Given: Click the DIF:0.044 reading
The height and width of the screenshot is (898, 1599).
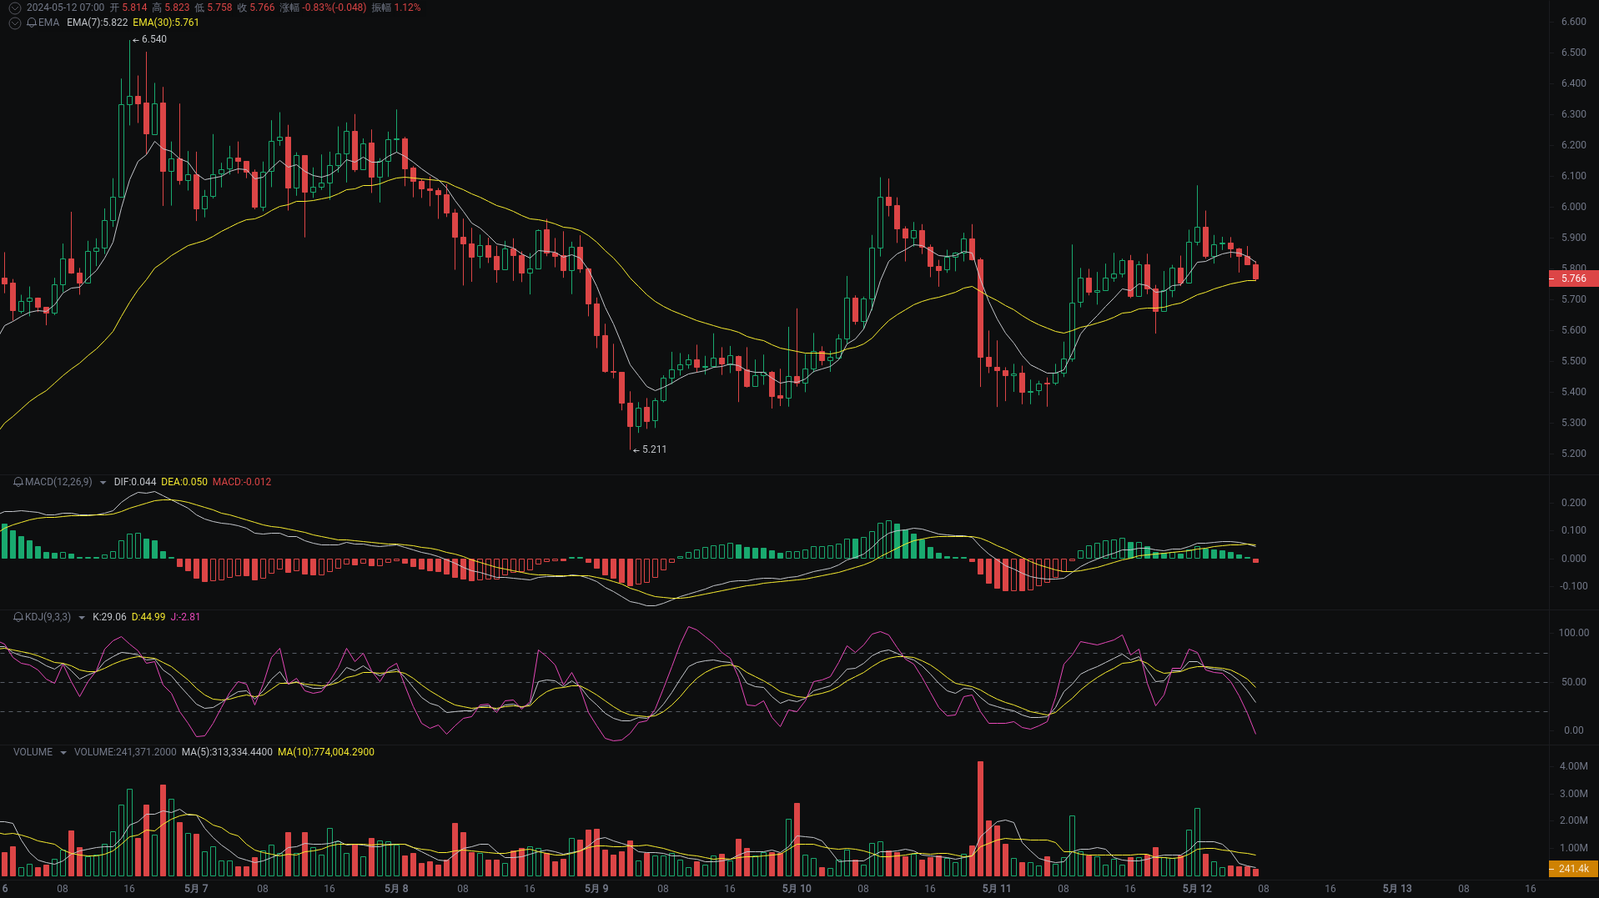Looking at the screenshot, I should click(x=135, y=482).
